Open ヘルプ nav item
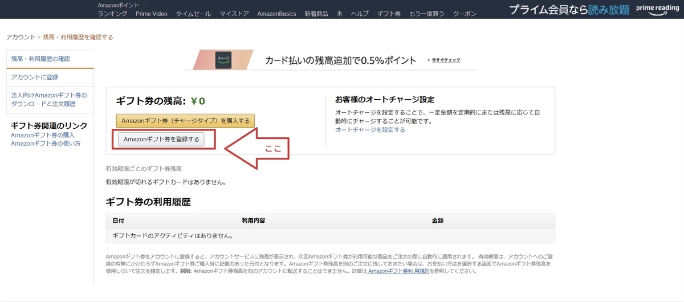Viewport: 684px width, 302px height. click(360, 14)
